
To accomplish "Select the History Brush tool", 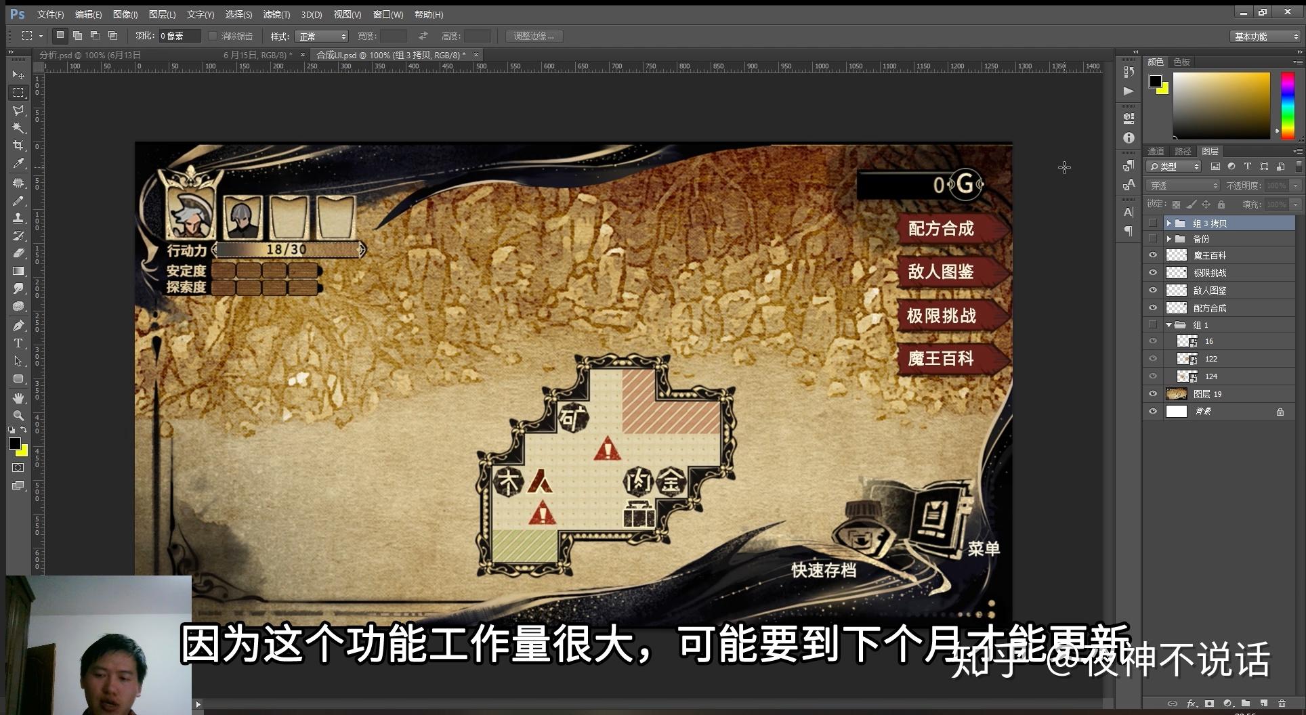I will click(x=18, y=236).
